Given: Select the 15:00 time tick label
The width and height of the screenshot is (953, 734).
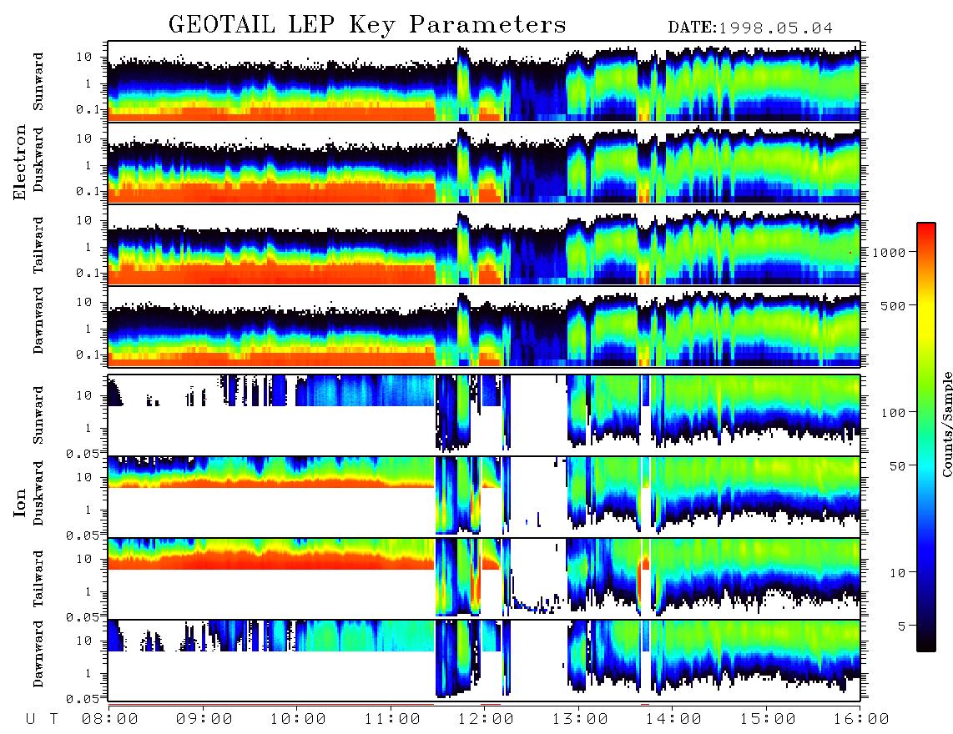Looking at the screenshot, I should 768,720.
